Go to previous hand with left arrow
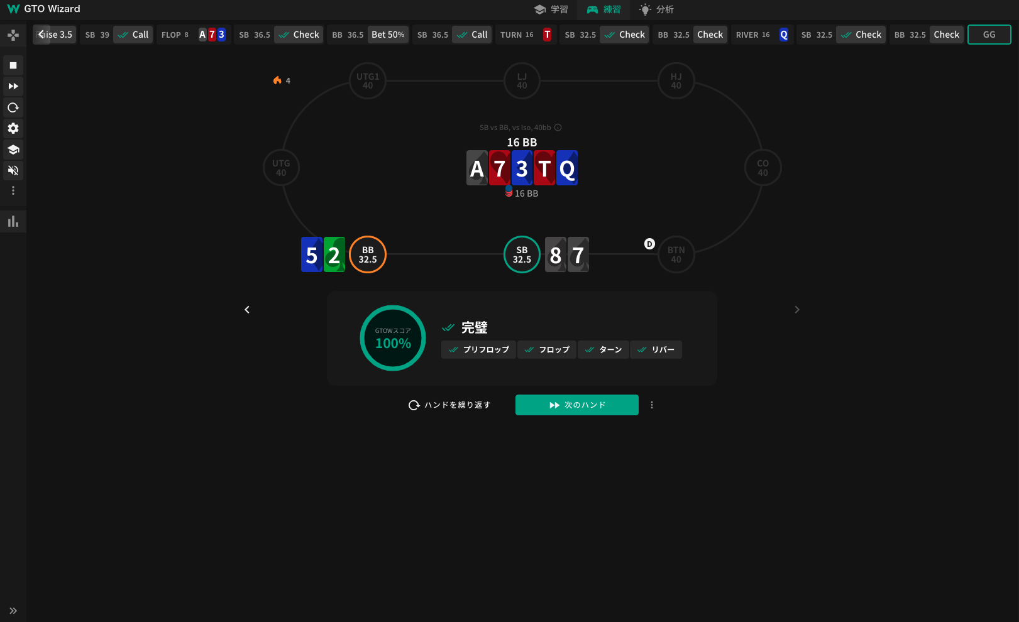Viewport: 1019px width, 622px height. tap(247, 310)
